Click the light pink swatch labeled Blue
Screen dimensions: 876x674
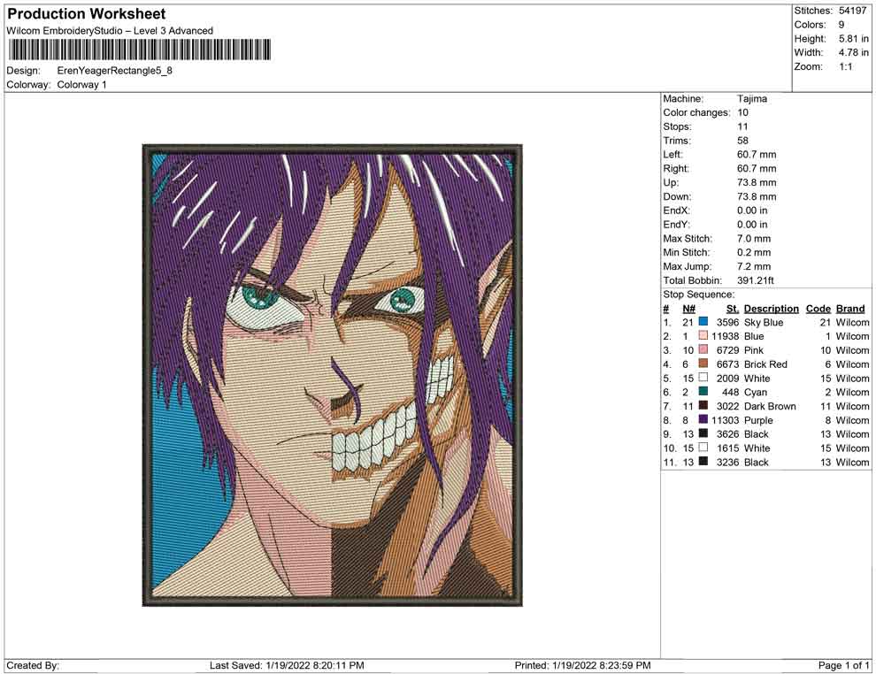click(703, 335)
